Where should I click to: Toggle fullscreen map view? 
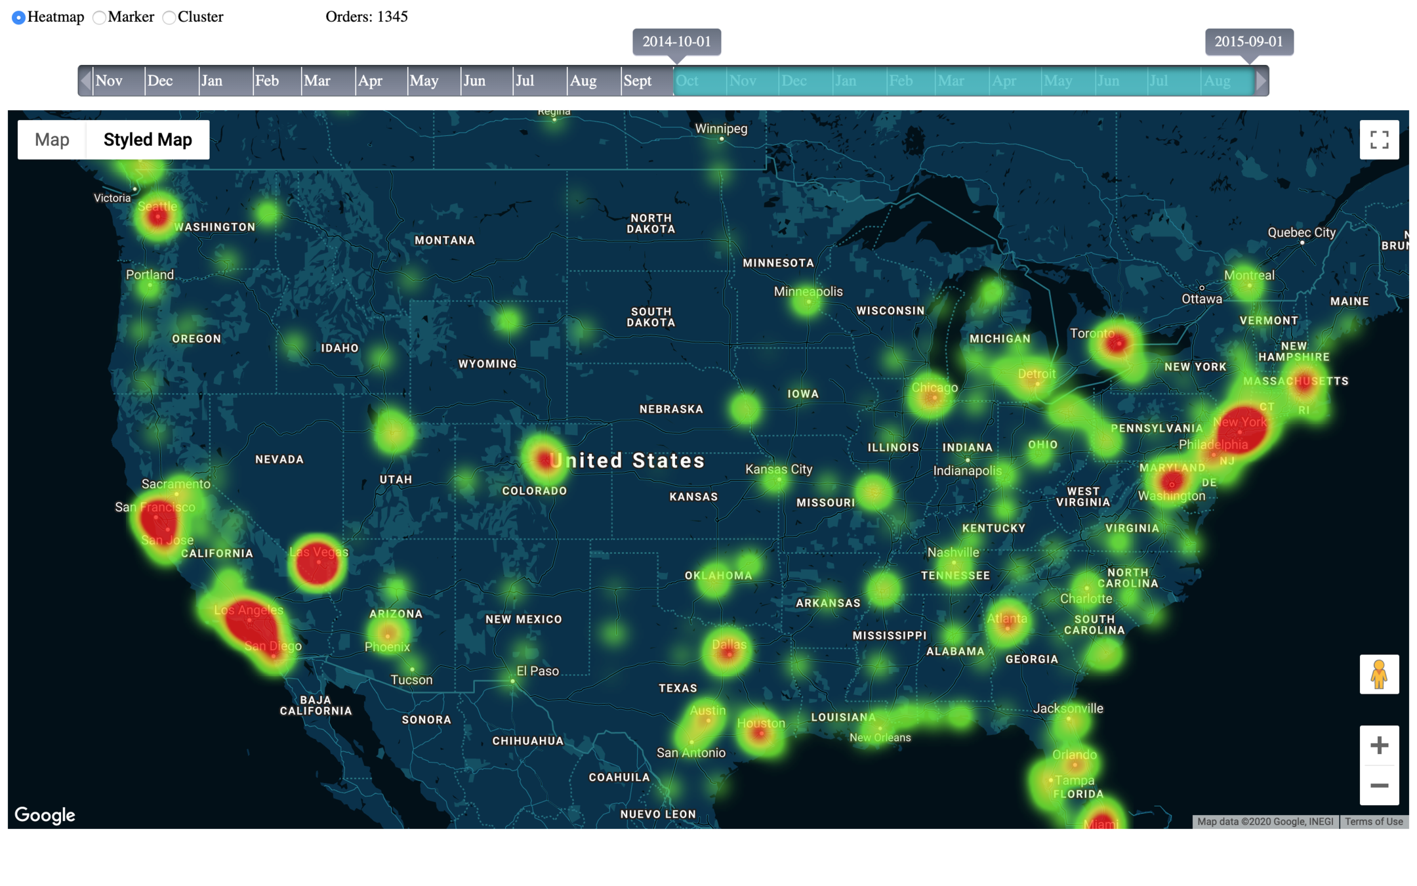(x=1379, y=140)
